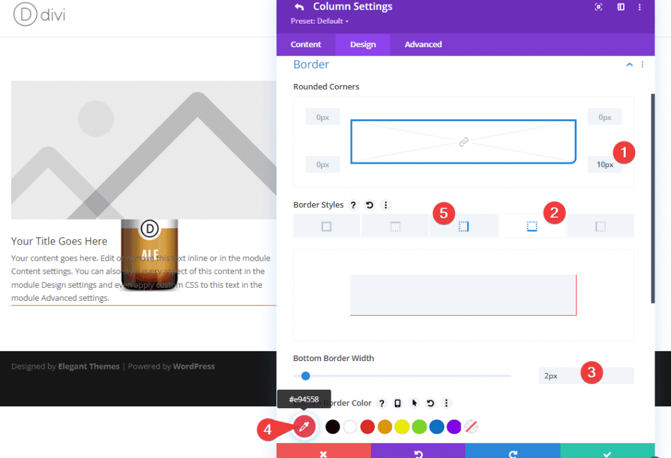Click the purple undo button
The width and height of the screenshot is (671, 458).
click(x=418, y=451)
